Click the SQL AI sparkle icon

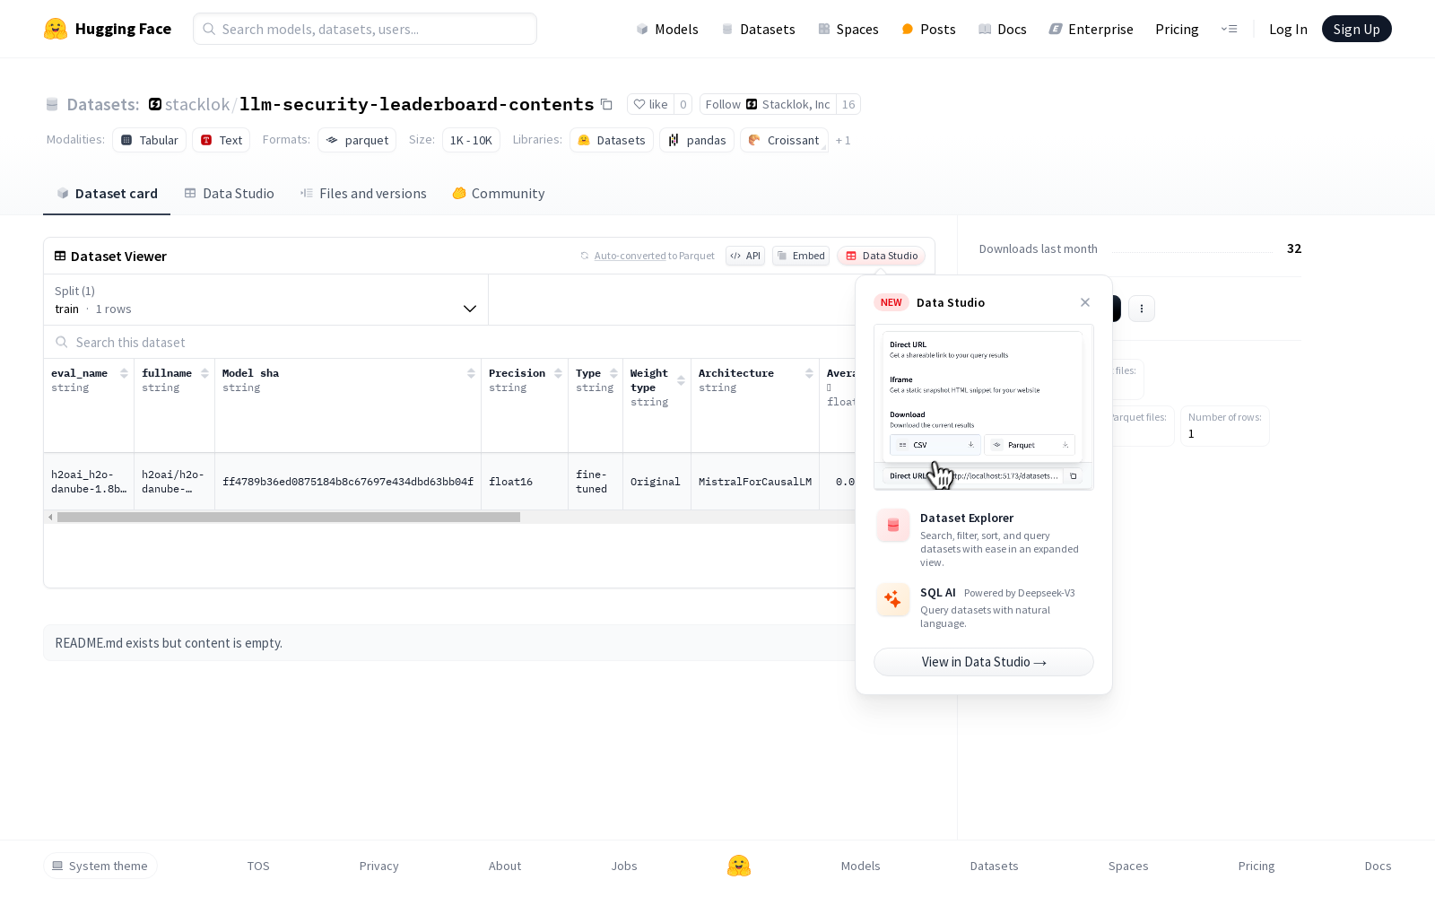pos(893,600)
